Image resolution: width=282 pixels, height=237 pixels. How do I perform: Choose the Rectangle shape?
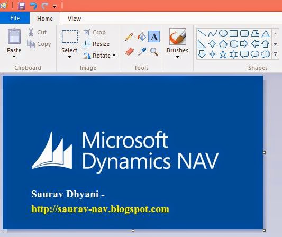[x=234, y=33]
